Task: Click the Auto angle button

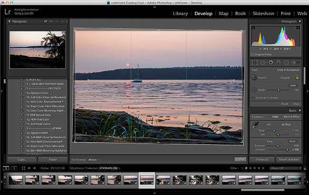Action: (x=293, y=86)
